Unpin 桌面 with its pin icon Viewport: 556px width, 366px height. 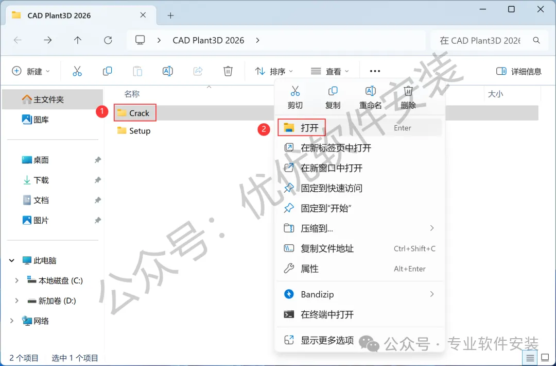97,160
